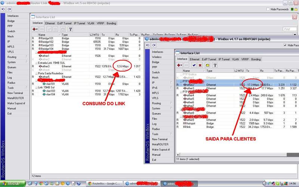Expand the IPv6 submenu in the front window sidebar

click(x=171, y=88)
